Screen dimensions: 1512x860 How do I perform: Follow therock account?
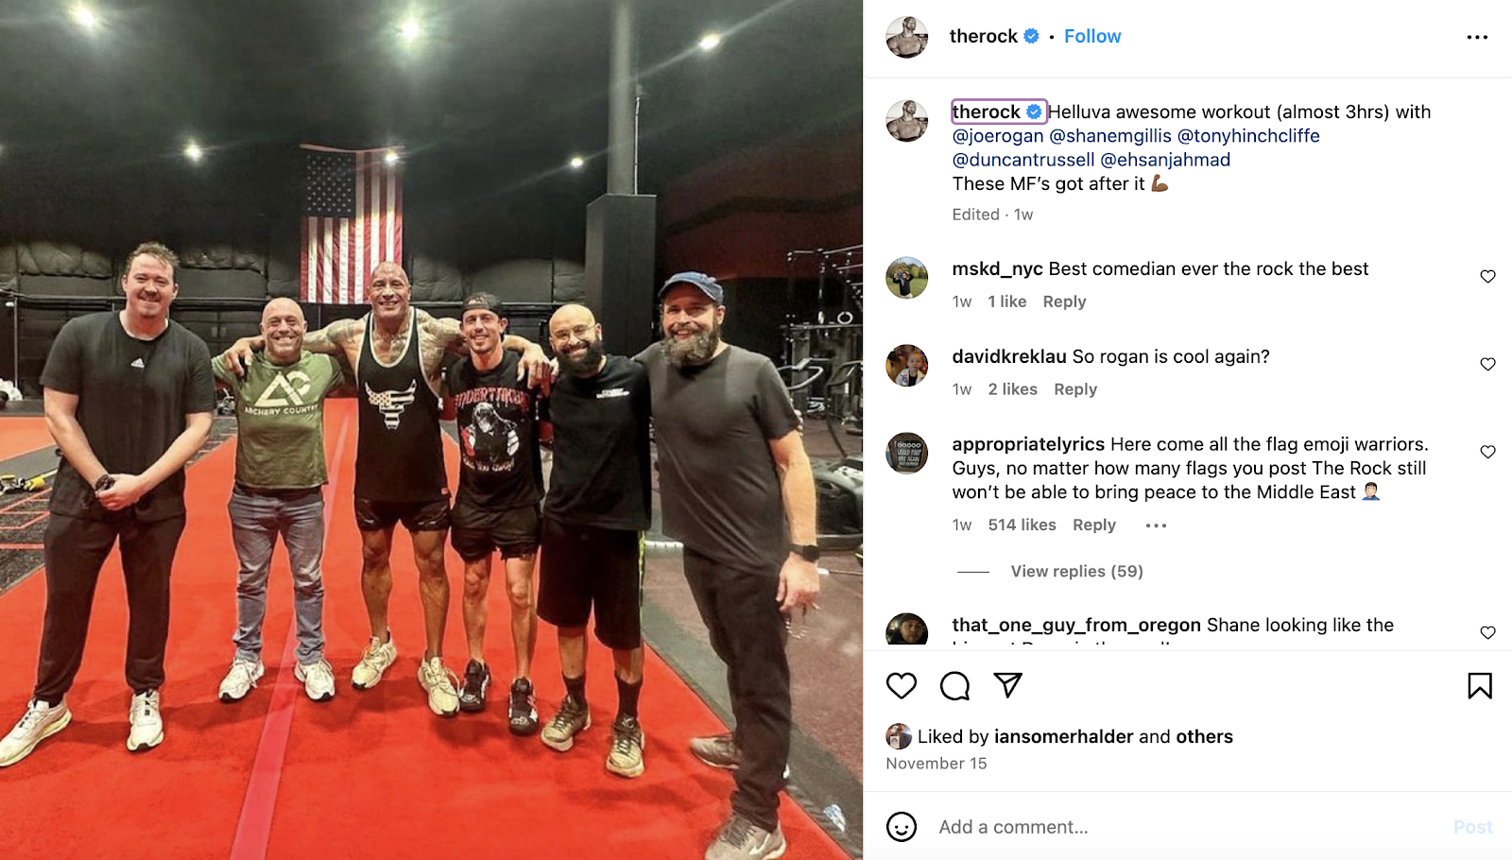point(1092,36)
